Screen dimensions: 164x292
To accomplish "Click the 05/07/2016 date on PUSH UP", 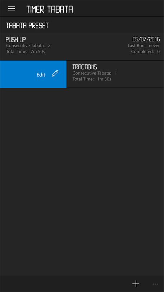I will (146, 39).
